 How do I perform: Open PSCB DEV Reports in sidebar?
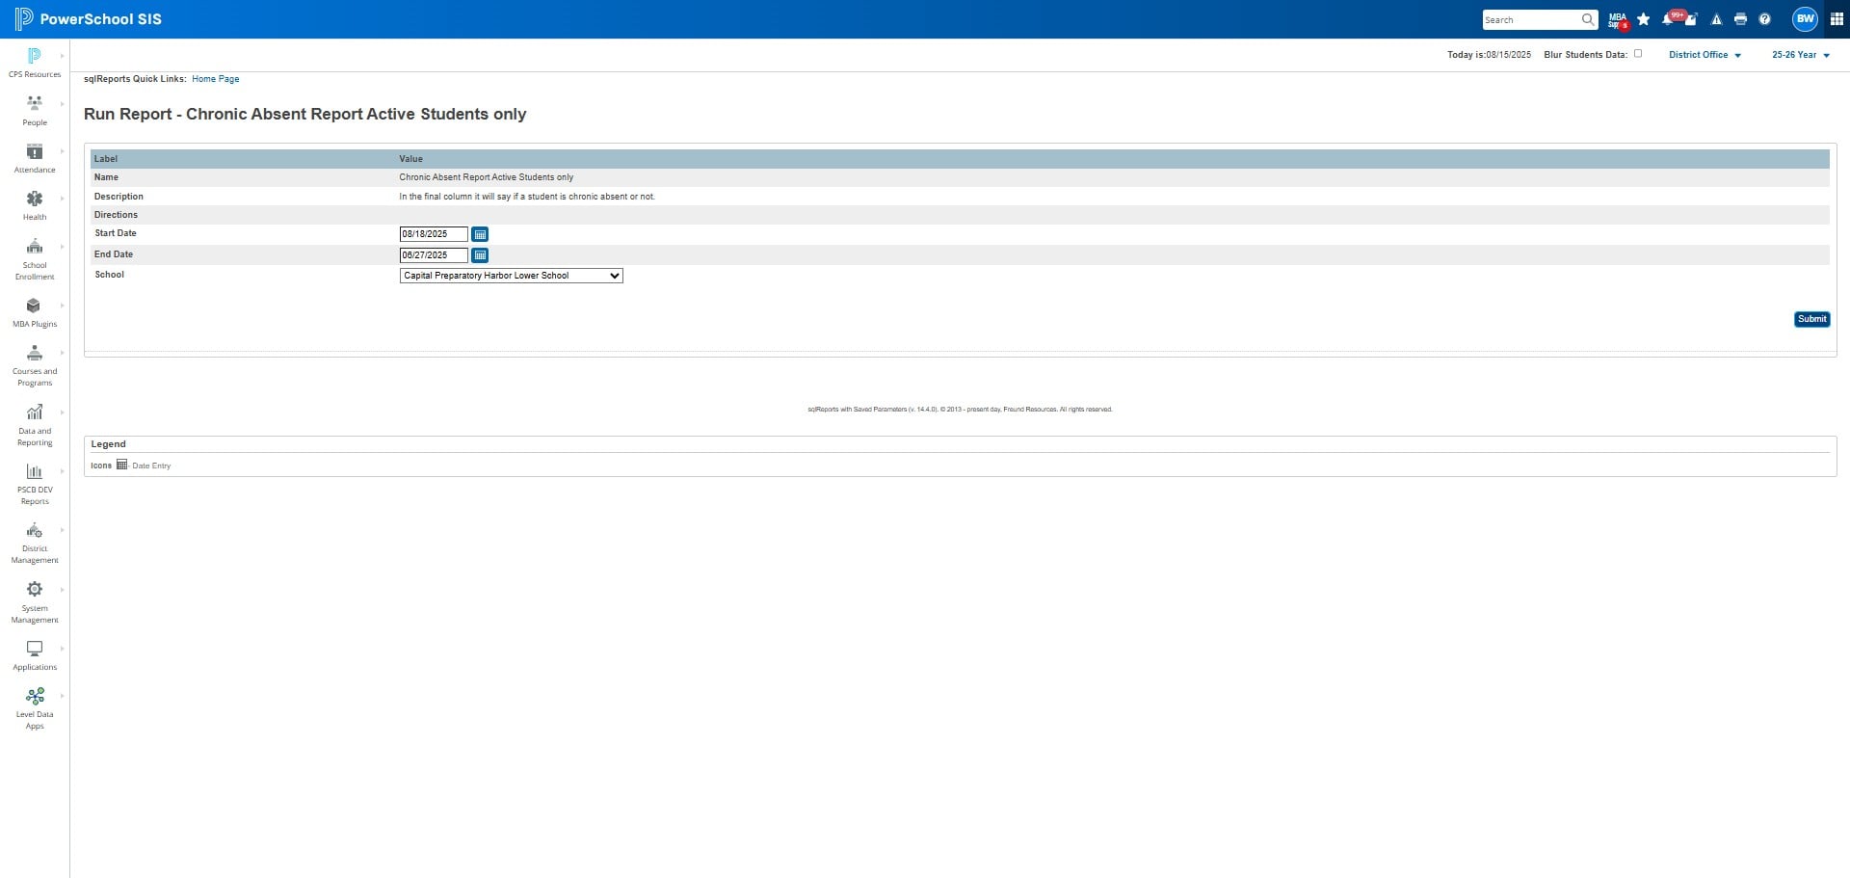[35, 484]
